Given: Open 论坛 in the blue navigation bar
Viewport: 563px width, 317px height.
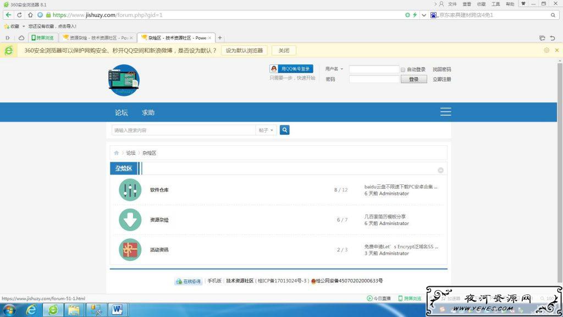Looking at the screenshot, I should tap(122, 112).
